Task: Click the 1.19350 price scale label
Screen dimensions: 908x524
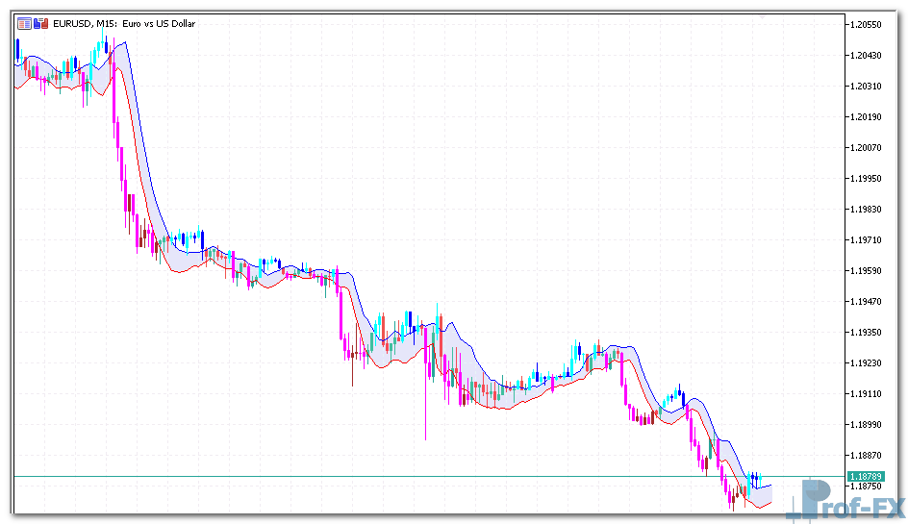Action: coord(866,332)
